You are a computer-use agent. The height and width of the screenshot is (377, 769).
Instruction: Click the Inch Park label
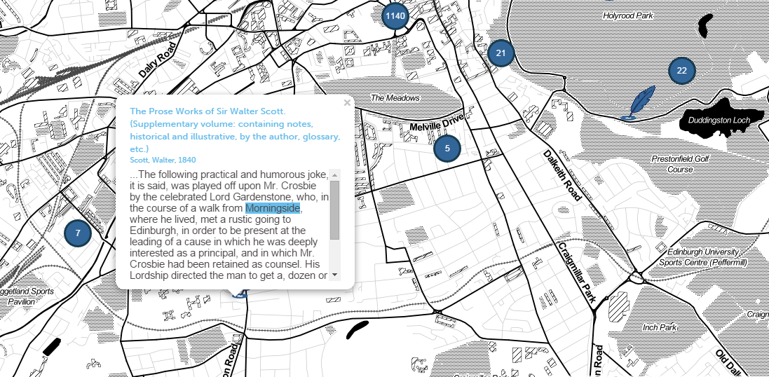[x=659, y=327]
